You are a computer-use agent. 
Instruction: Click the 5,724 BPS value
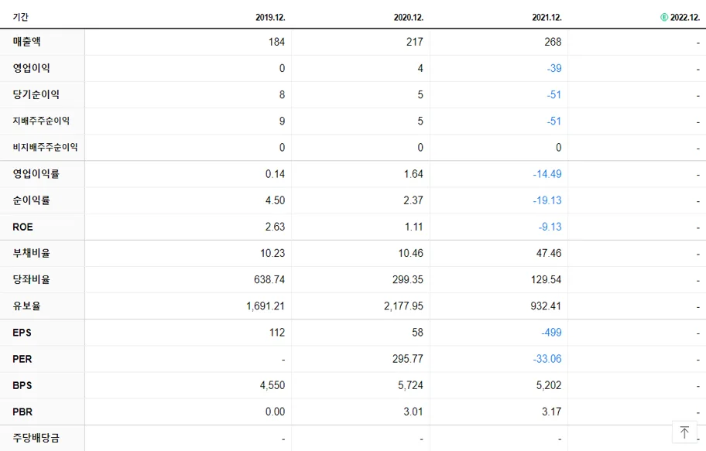pos(410,385)
